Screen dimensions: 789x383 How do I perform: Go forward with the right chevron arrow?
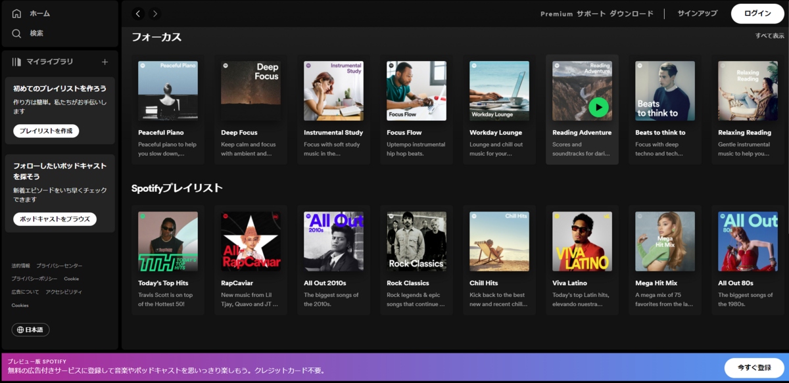pyautogui.click(x=155, y=13)
